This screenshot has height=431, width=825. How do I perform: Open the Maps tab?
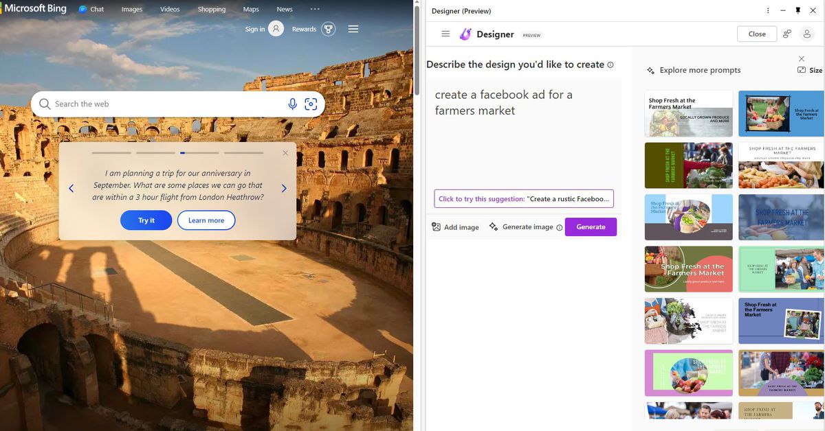(250, 9)
